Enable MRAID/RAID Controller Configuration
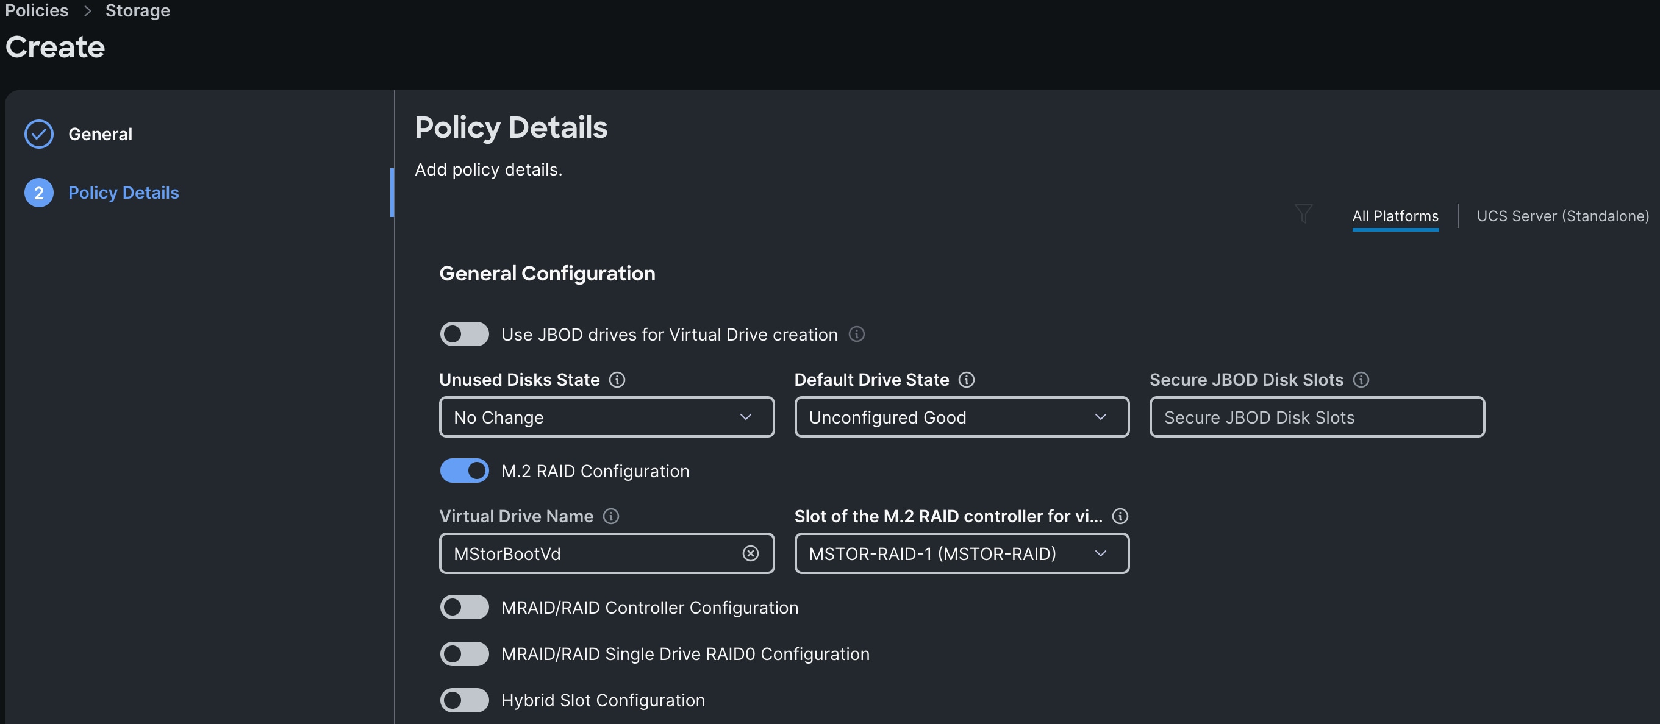 pos(464,608)
